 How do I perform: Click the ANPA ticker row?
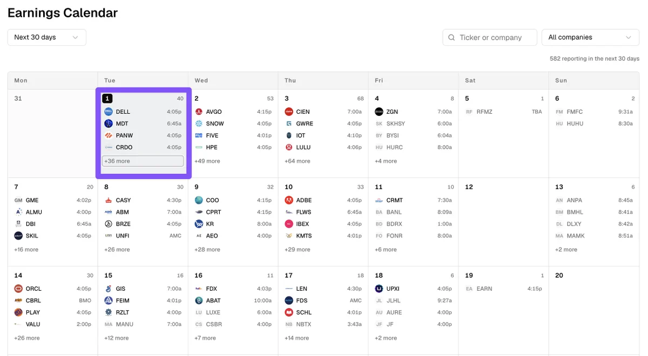[x=593, y=200]
